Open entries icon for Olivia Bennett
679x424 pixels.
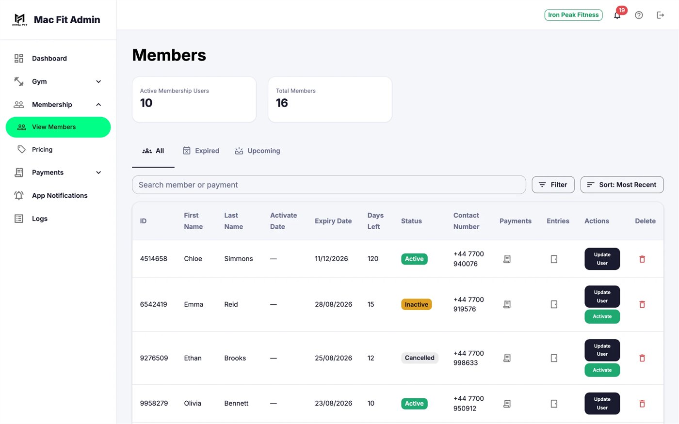[554, 404]
